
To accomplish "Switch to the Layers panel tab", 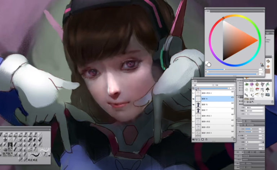I will pos(195,81).
